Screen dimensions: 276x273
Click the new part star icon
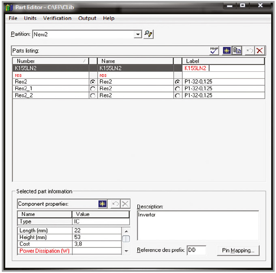tap(227, 51)
